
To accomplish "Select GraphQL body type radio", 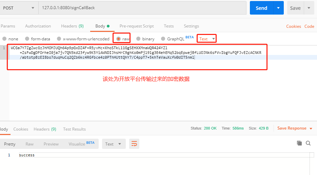I will click(x=163, y=39).
